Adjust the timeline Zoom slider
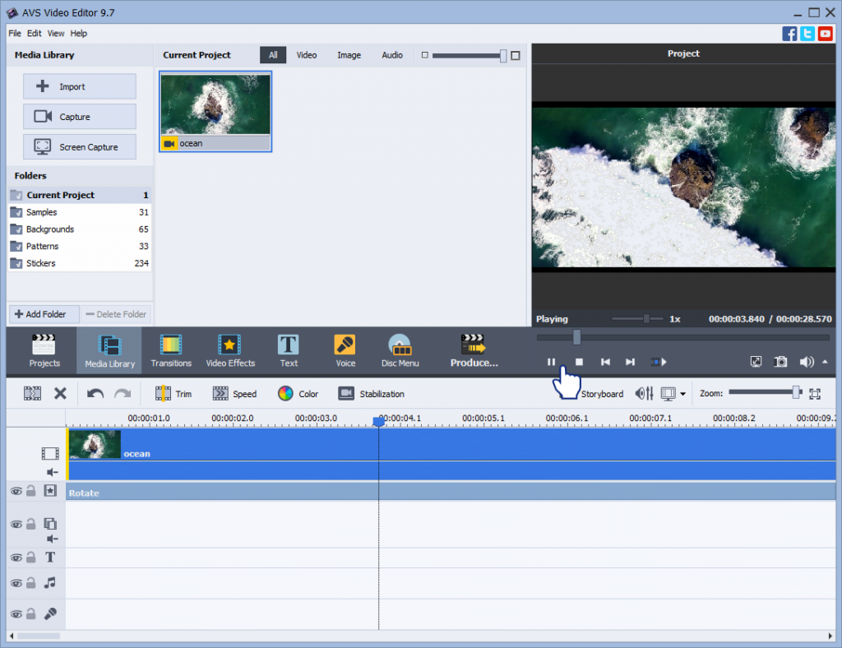 click(x=795, y=393)
